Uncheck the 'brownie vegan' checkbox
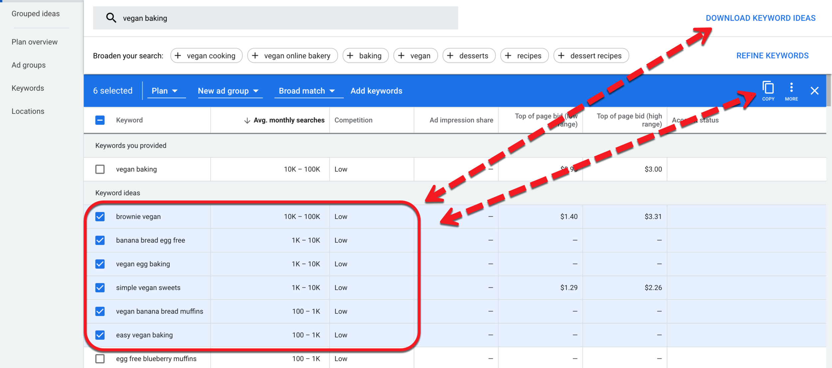The width and height of the screenshot is (832, 368). pos(100,217)
